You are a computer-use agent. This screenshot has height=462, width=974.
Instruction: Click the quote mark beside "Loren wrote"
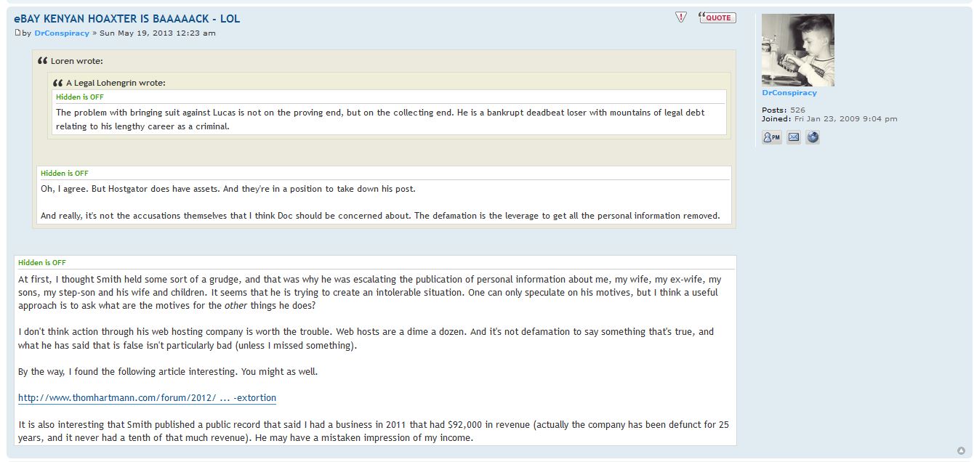(x=43, y=61)
